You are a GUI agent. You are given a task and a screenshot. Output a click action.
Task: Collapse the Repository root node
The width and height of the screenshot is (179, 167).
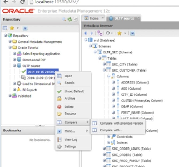tap(5, 36)
